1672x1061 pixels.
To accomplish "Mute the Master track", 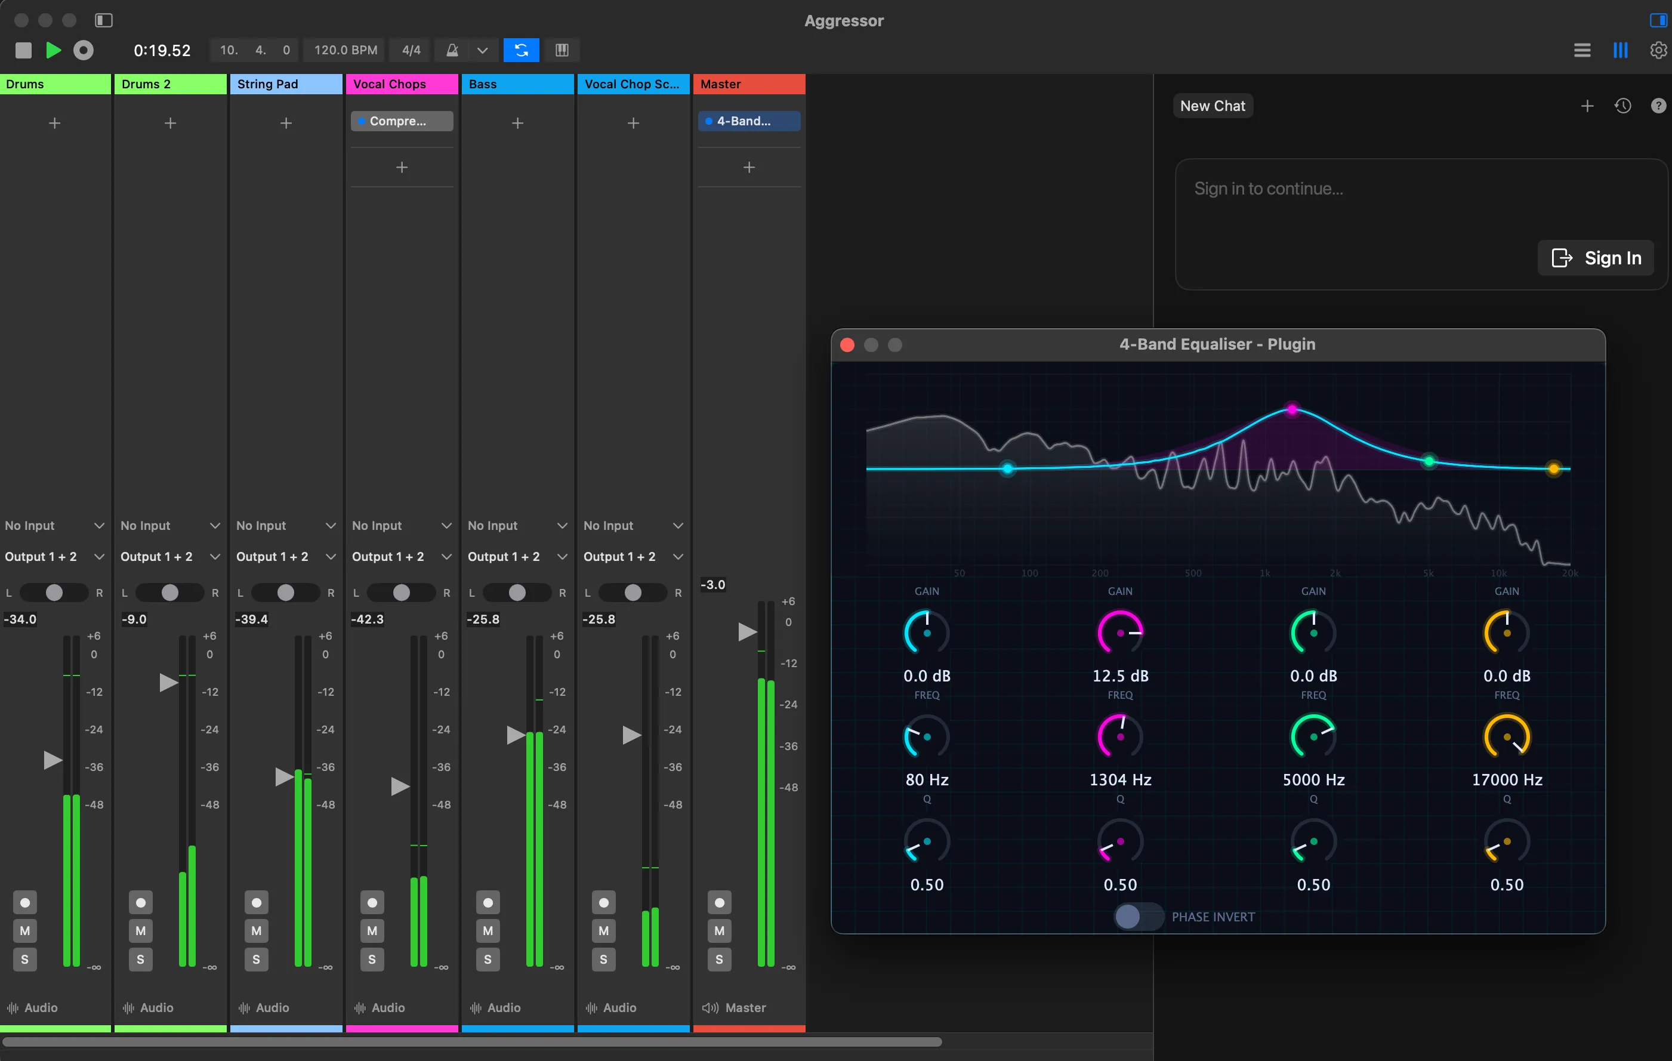I will [x=720, y=930].
